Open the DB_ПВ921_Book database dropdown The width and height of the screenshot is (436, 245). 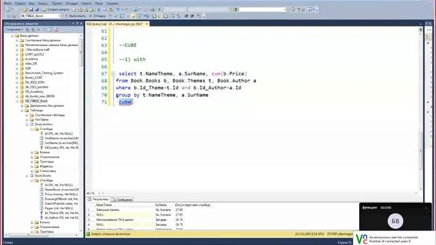(40, 16)
